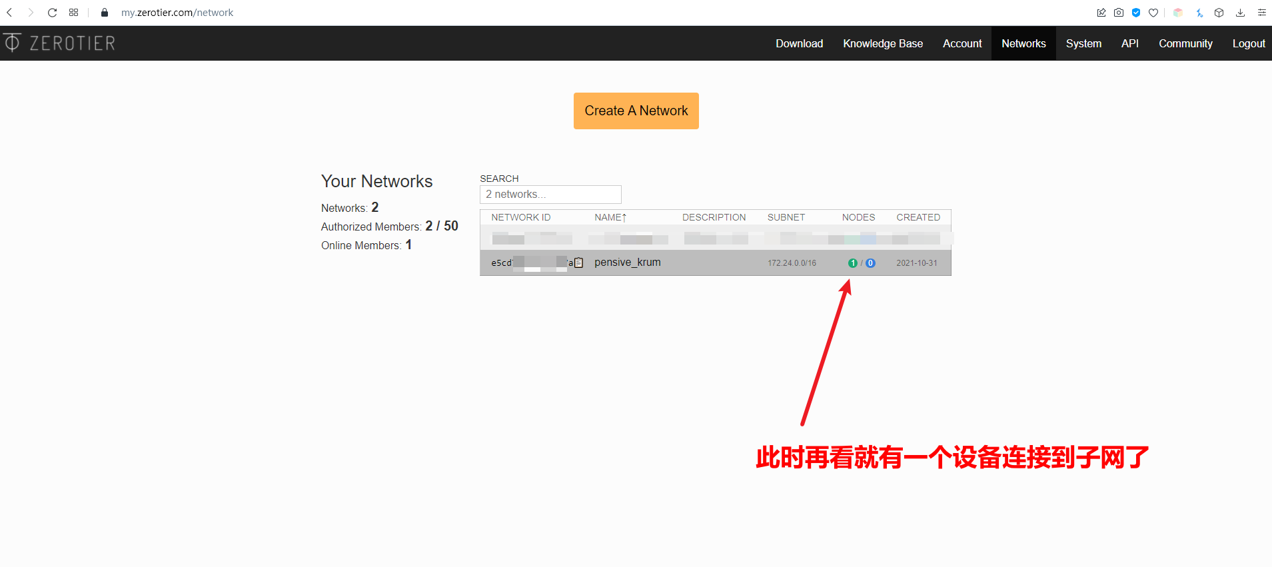This screenshot has height=567, width=1272.
Task: Reload the page with the refresh icon
Action: click(53, 13)
